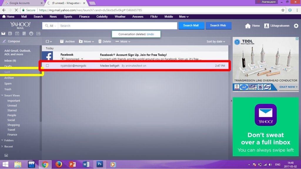301x169 pixels.
Task: Click into the mail Search input field
Action: pyautogui.click(x=118, y=26)
